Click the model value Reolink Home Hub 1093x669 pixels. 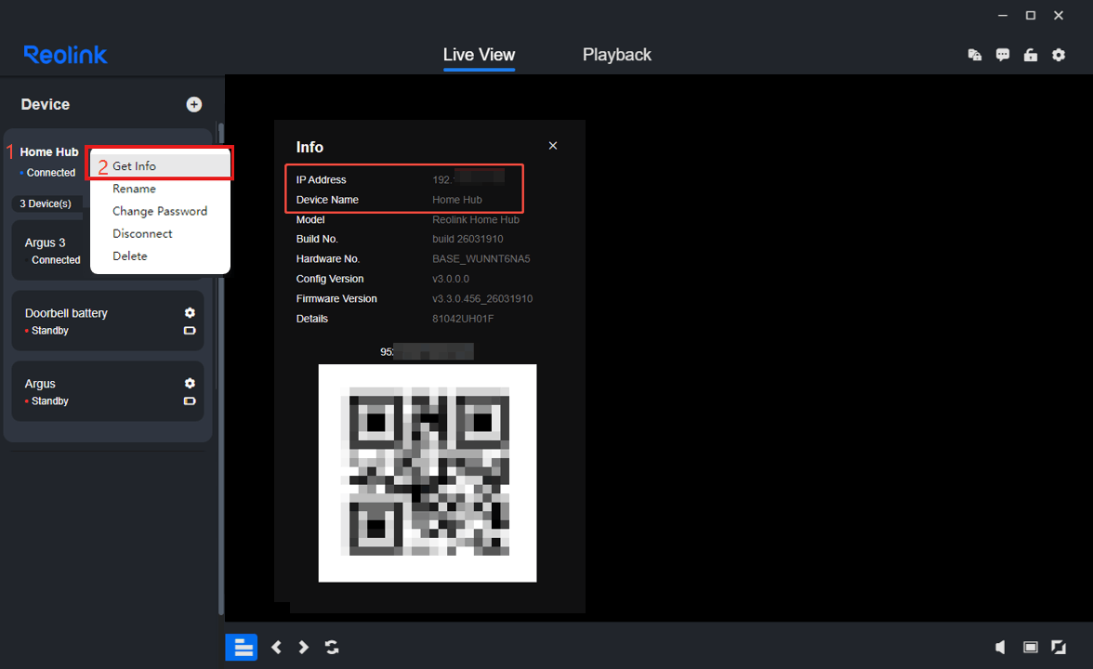coord(476,219)
